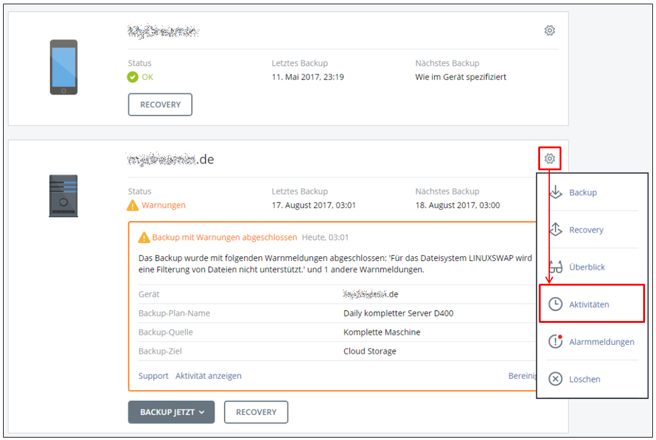Open the Support link in the warning box
656x440 pixels.
click(153, 375)
